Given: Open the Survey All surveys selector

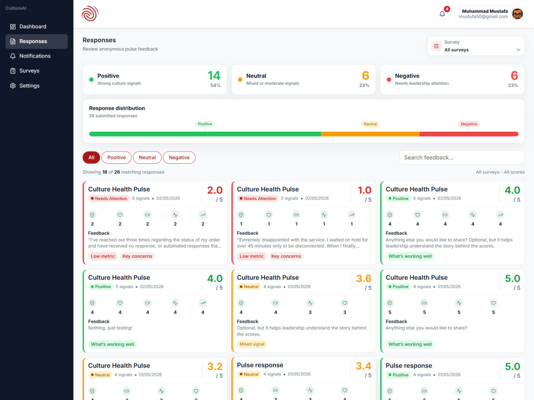Looking at the screenshot, I should [x=476, y=46].
